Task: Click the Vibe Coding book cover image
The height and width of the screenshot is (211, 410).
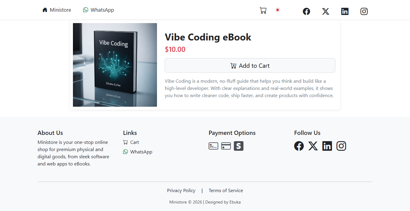Action: click(x=115, y=65)
